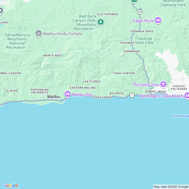Click the Old Topanga label
The height and width of the screenshot is (189, 189).
pos(107,14)
